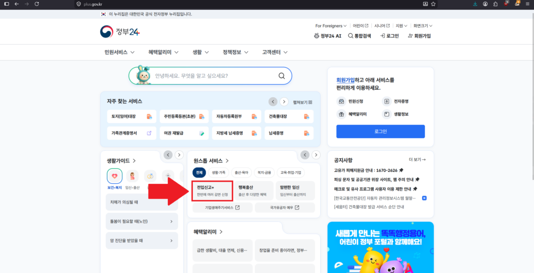Select the 출산·육아 tab
Viewport: 534px width, 273px height.
(x=241, y=172)
